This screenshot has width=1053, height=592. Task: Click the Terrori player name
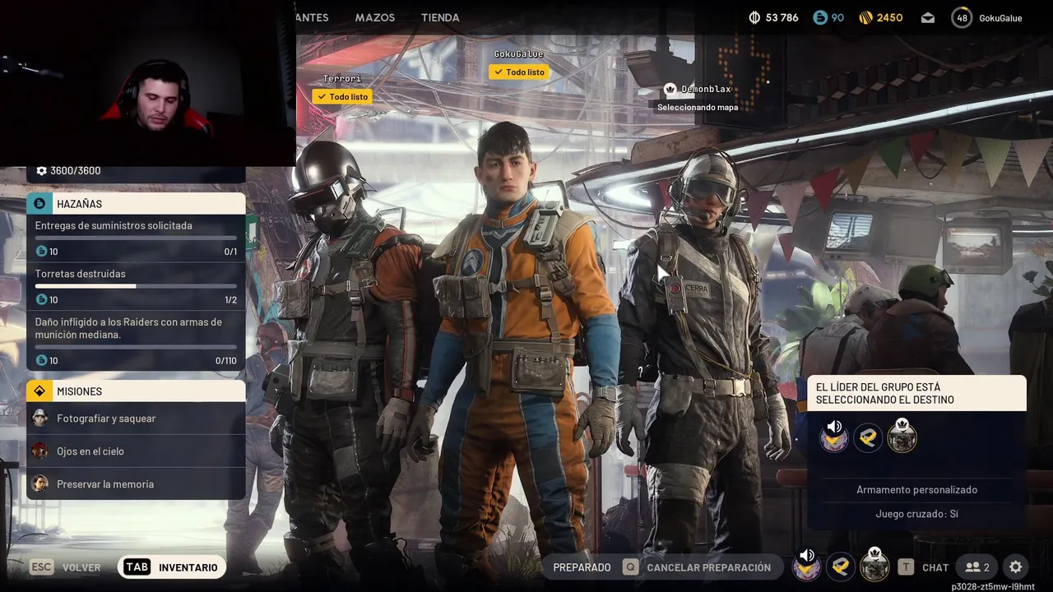point(341,79)
